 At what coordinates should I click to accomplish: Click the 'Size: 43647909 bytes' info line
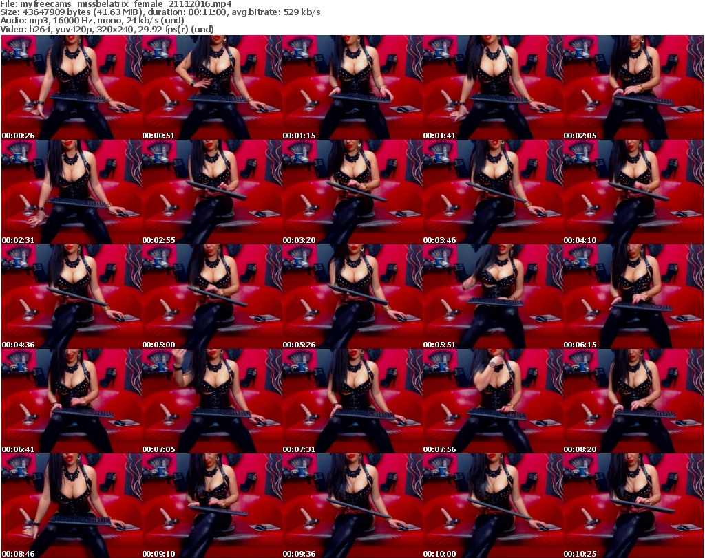click(x=160, y=12)
